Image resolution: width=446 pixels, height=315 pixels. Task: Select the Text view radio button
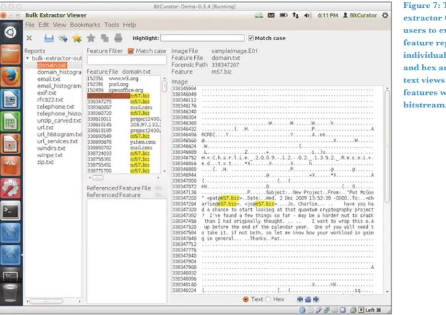(x=246, y=299)
